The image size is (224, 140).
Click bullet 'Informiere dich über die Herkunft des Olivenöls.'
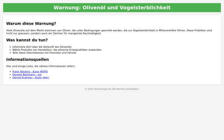click(42, 47)
